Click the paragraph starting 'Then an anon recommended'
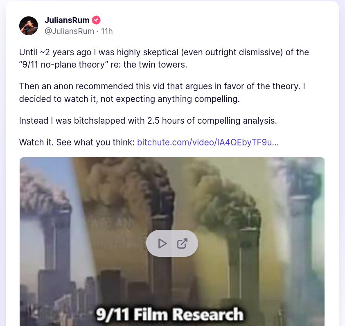 click(x=162, y=93)
